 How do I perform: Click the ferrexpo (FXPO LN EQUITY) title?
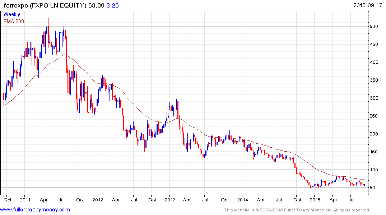(45, 5)
